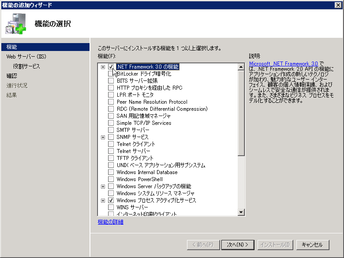This screenshot has width=344, height=258.
Task: Tick Windows PowerShell checkbox
Action: point(111,179)
